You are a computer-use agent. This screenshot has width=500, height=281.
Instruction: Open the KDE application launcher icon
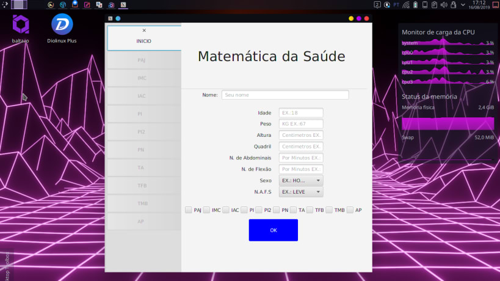[4, 4]
